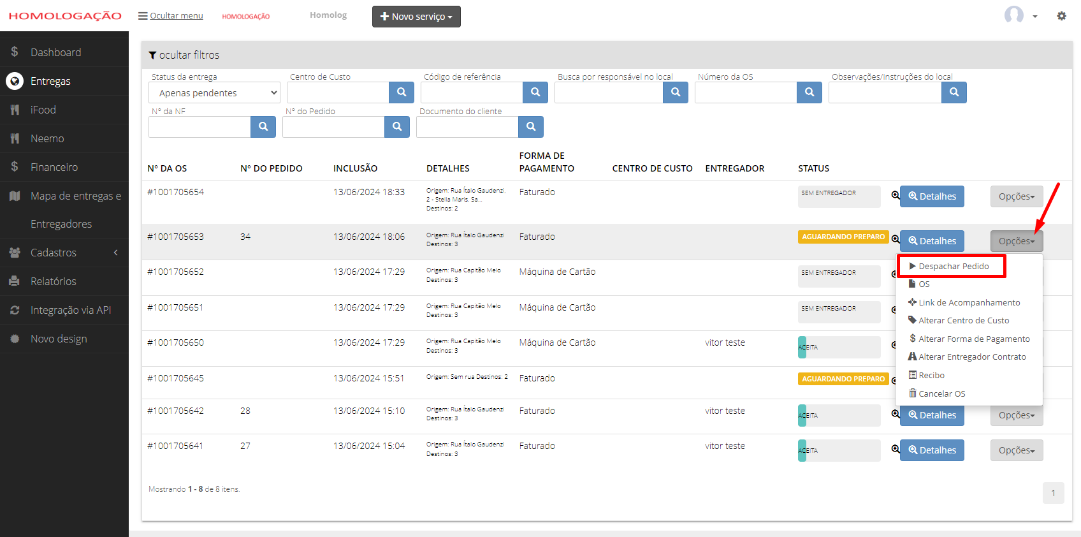
Task: Search by responsável no local magnifier
Action: coord(676,92)
